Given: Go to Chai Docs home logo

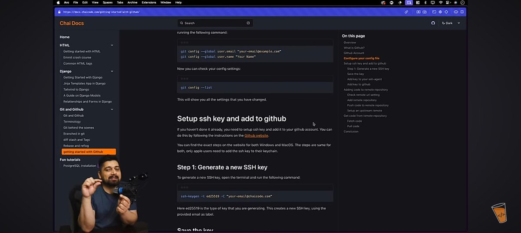Looking at the screenshot, I should tap(72, 23).
